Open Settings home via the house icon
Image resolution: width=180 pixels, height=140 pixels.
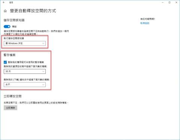point(5,11)
